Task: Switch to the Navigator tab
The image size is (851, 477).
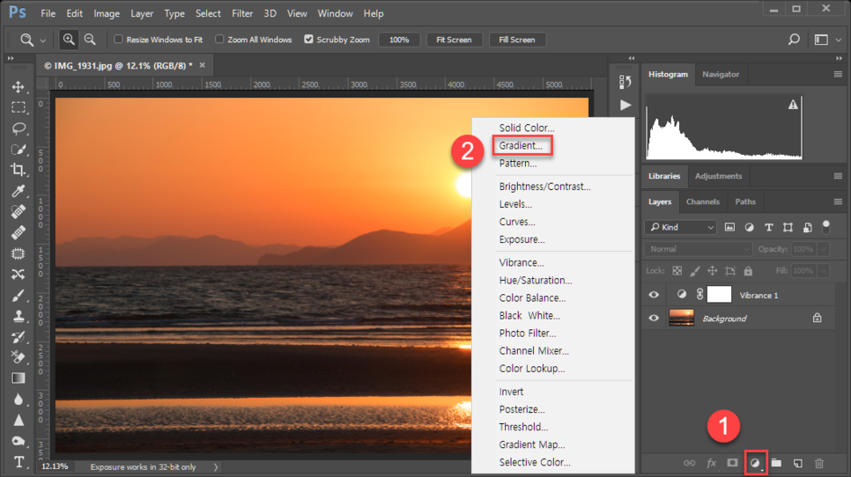Action: click(721, 74)
